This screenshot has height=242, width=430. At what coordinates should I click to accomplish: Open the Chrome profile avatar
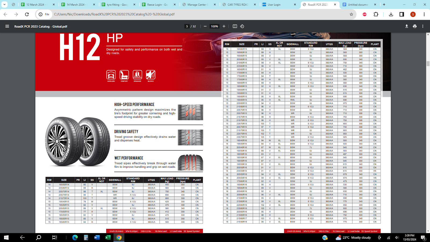pyautogui.click(x=413, y=14)
